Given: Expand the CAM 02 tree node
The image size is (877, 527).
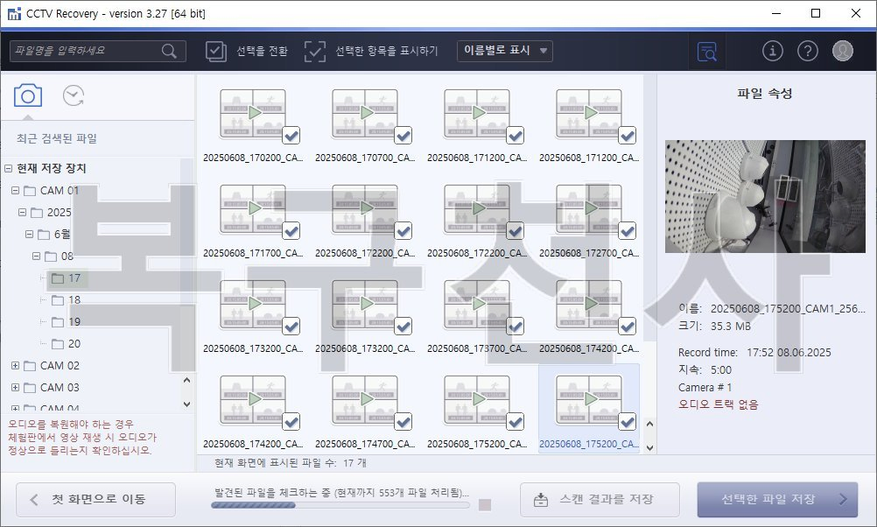Looking at the screenshot, I should coord(15,366).
